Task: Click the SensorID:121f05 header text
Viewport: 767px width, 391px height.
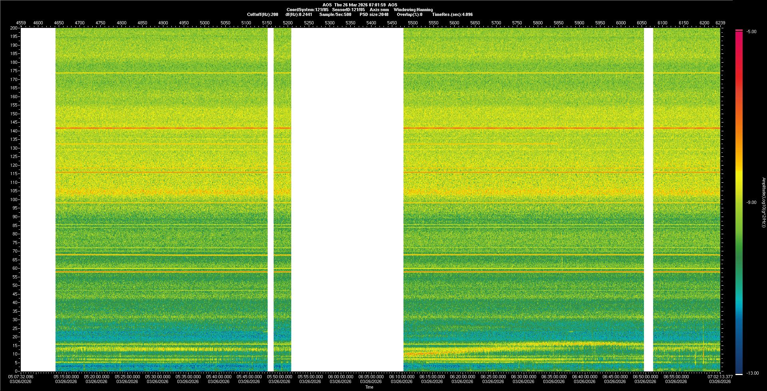Action: (x=348, y=10)
